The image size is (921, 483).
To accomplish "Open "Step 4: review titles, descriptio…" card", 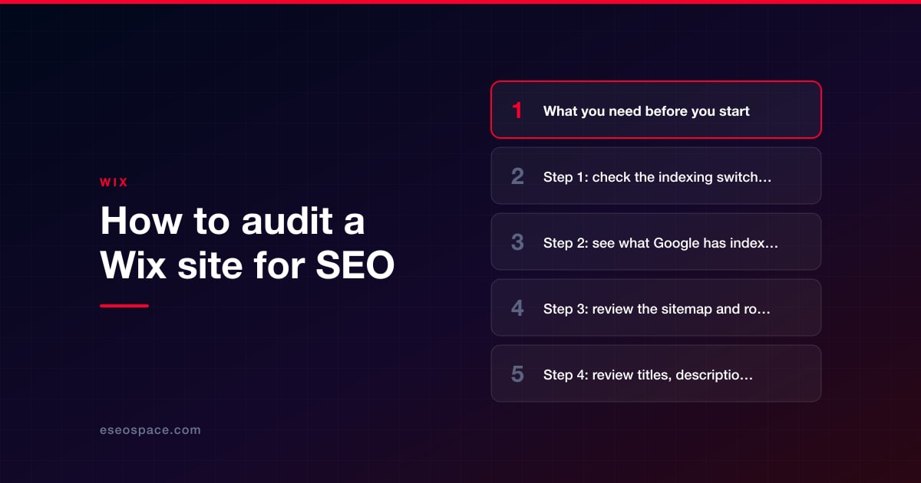I will [x=656, y=373].
